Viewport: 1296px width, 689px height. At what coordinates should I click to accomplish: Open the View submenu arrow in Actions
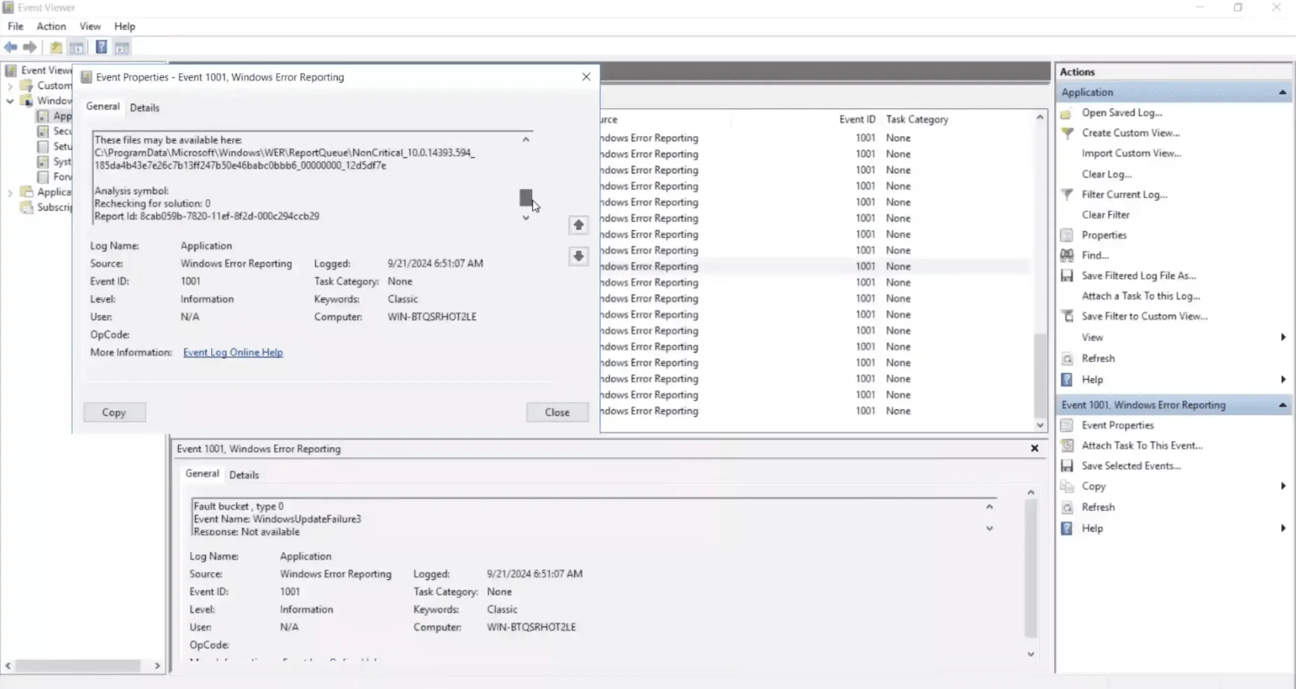pos(1283,337)
